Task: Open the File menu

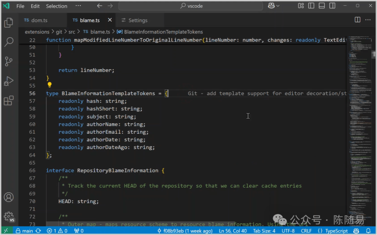Action: point(20,6)
